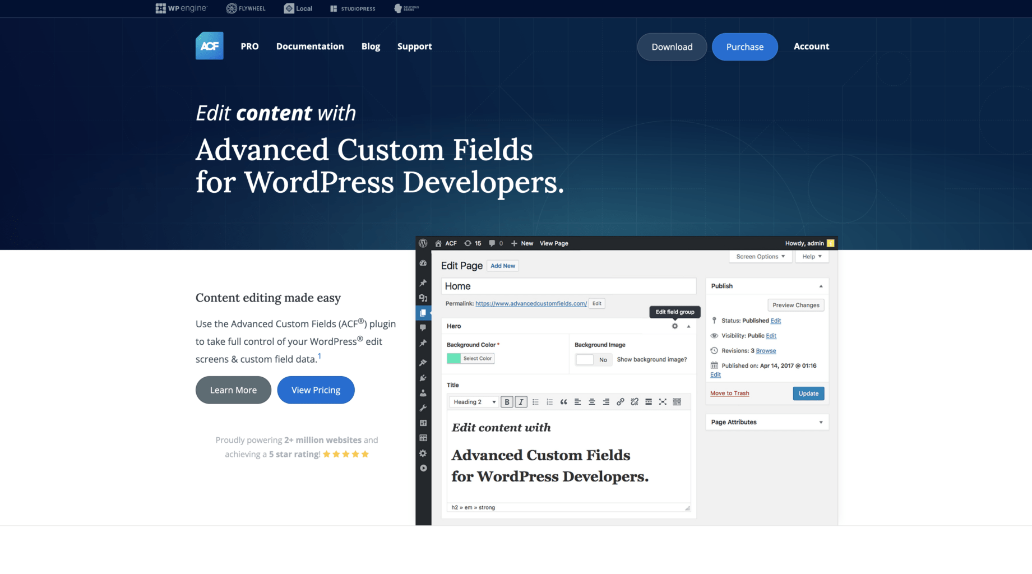Open the Tools wrench icon in sidebar

pyautogui.click(x=423, y=408)
